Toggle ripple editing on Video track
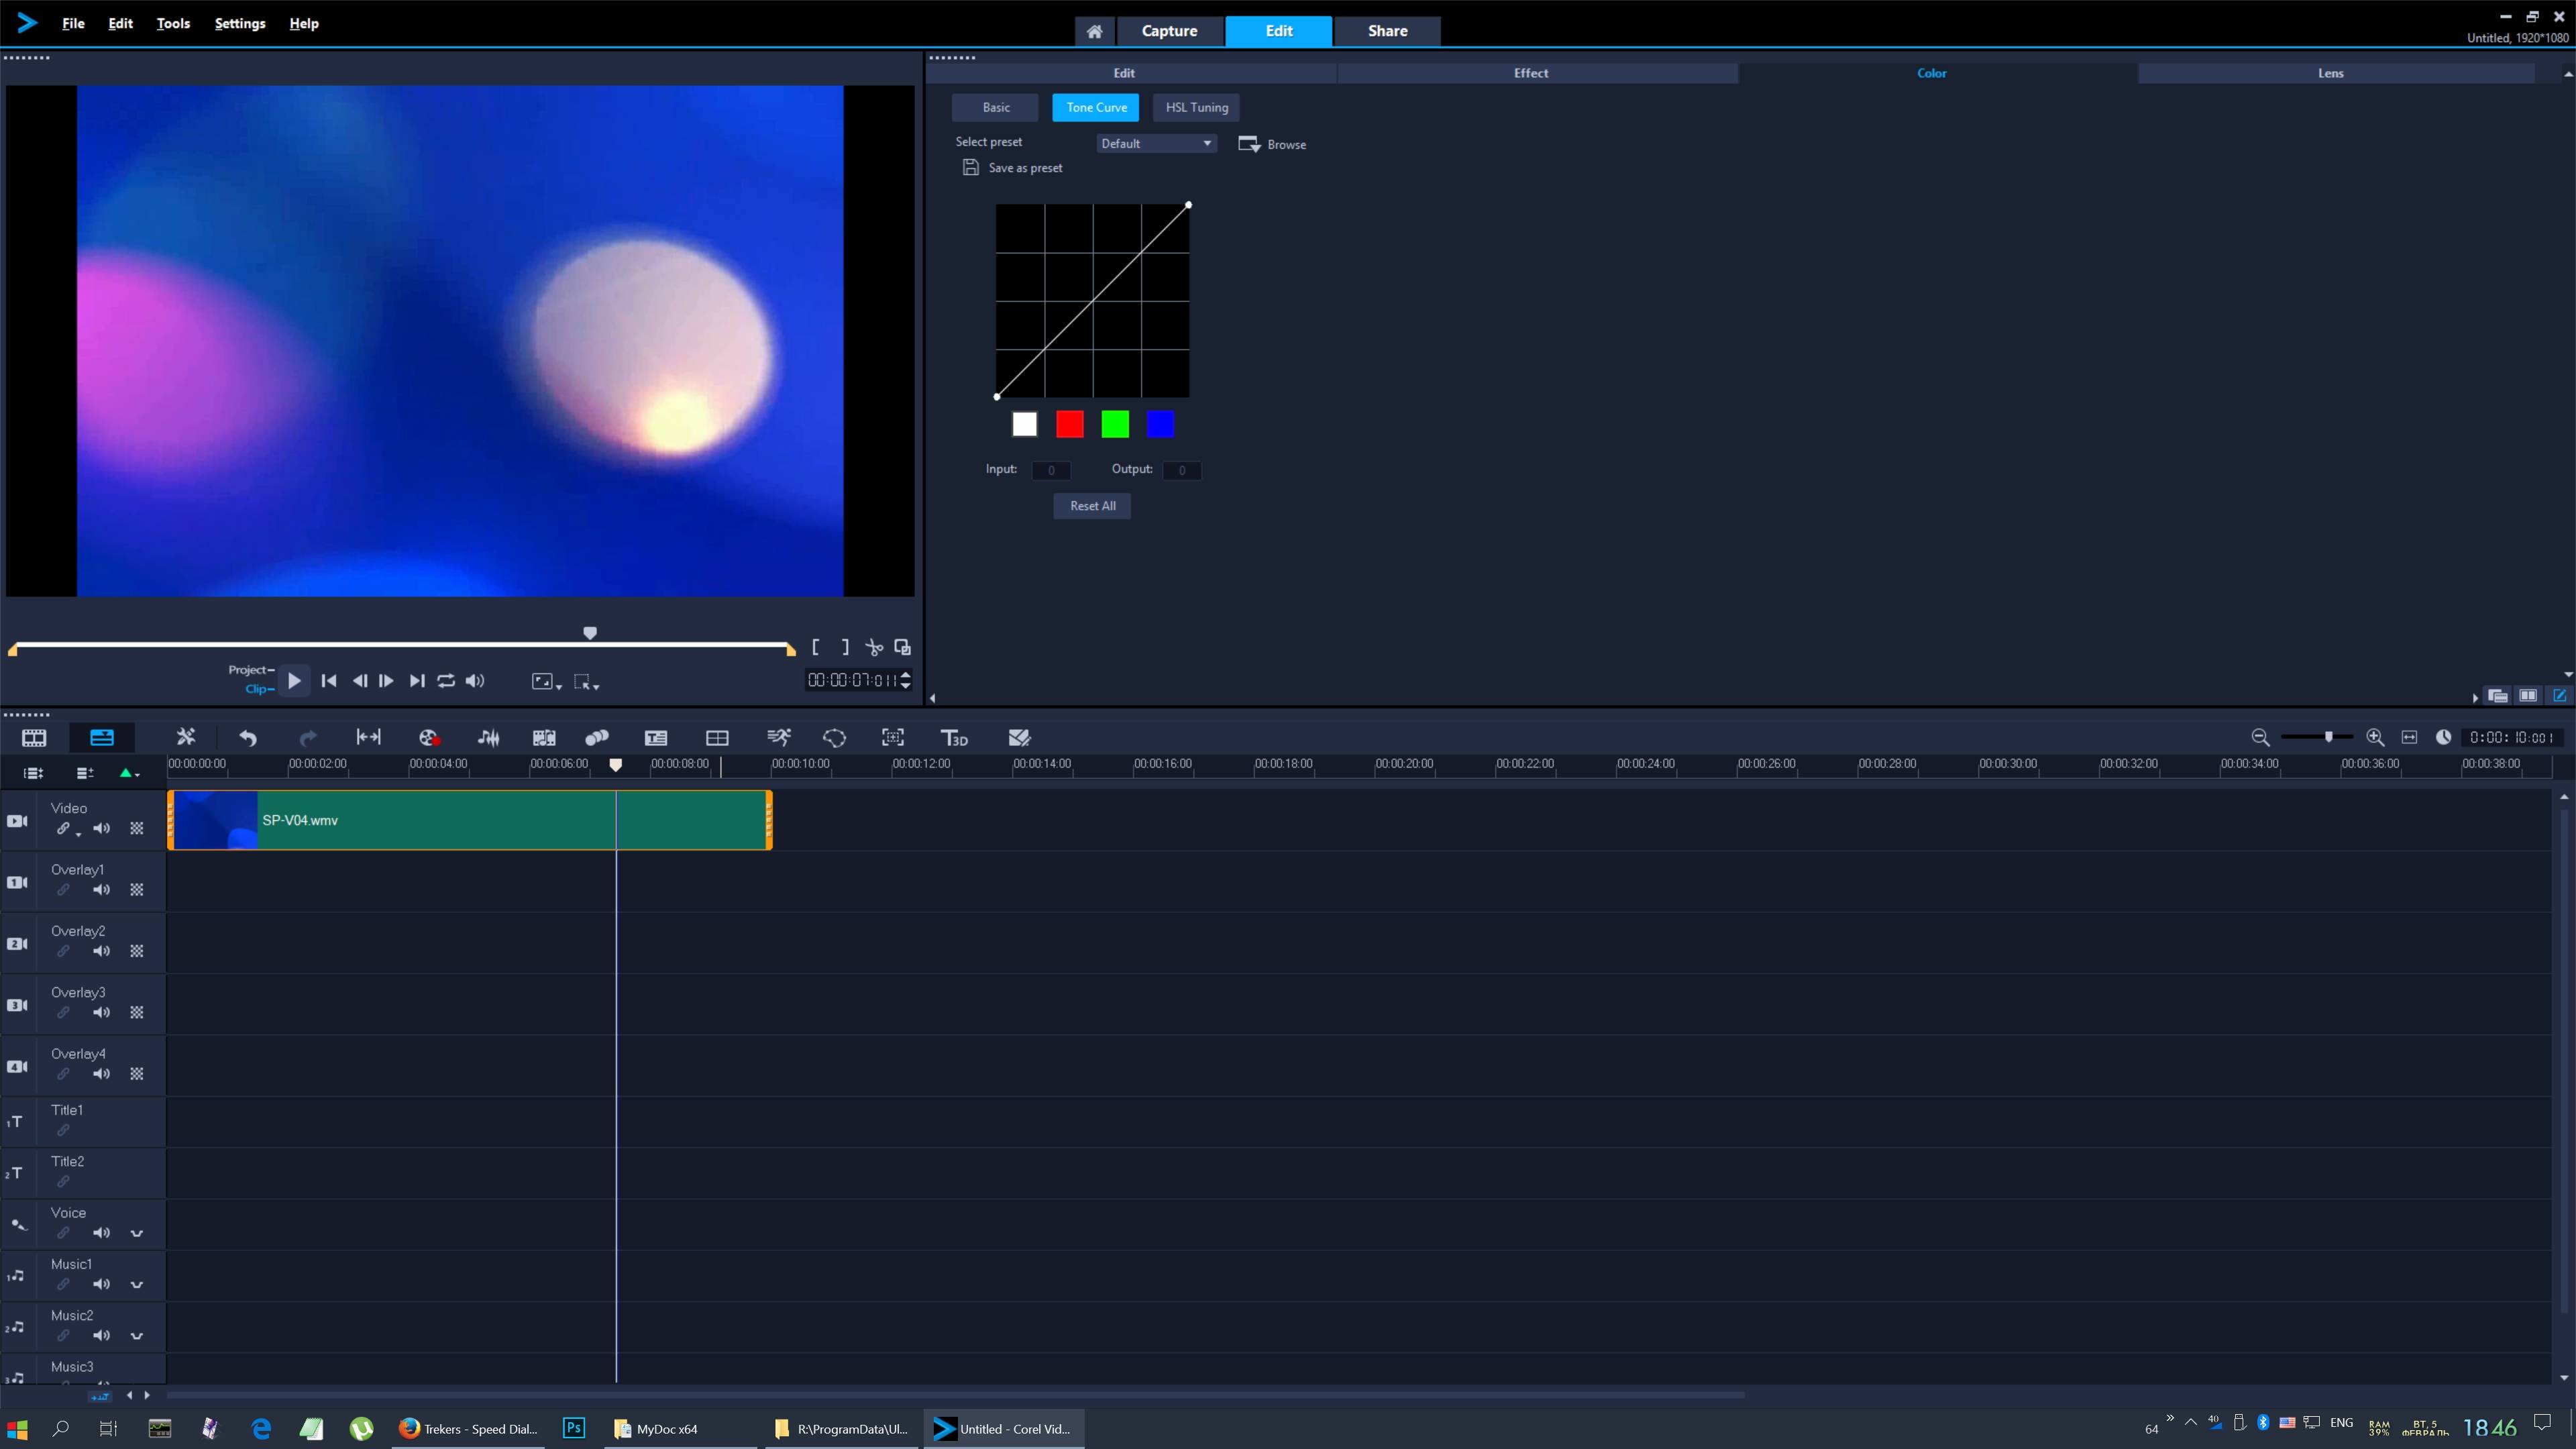The height and width of the screenshot is (1449, 2576). (x=63, y=828)
